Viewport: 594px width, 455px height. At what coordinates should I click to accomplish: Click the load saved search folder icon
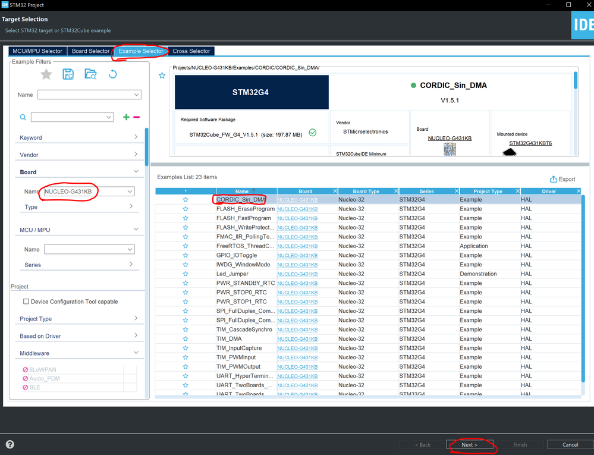point(90,74)
